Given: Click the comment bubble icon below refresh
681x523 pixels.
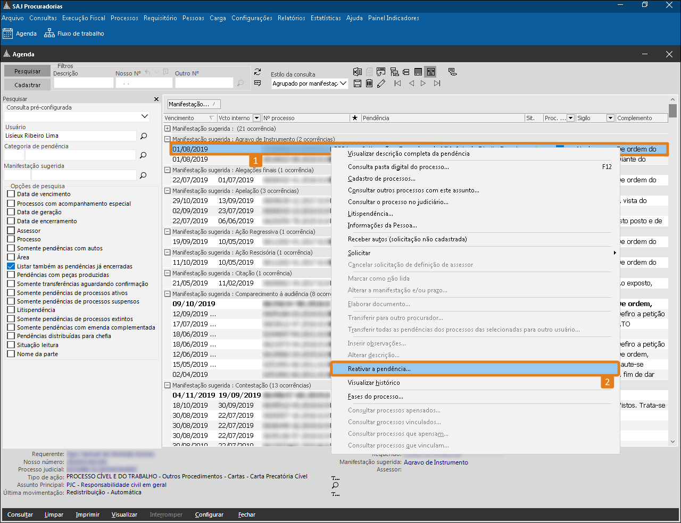Looking at the screenshot, I should point(258,83).
